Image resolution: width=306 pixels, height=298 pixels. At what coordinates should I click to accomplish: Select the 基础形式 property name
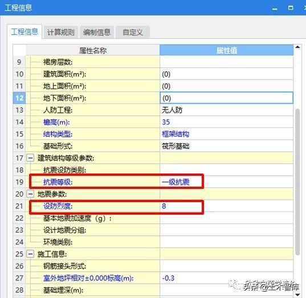pyautogui.click(x=58, y=146)
